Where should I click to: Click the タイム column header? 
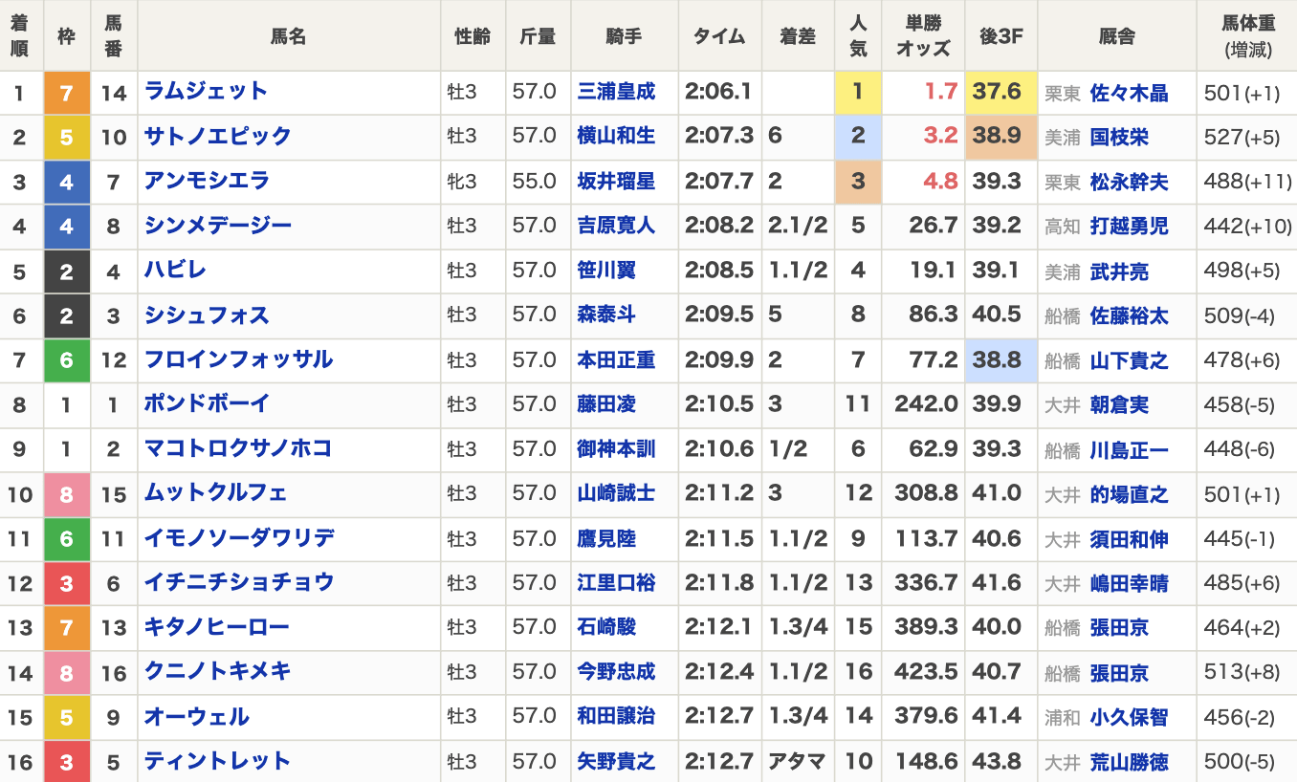[x=719, y=36]
